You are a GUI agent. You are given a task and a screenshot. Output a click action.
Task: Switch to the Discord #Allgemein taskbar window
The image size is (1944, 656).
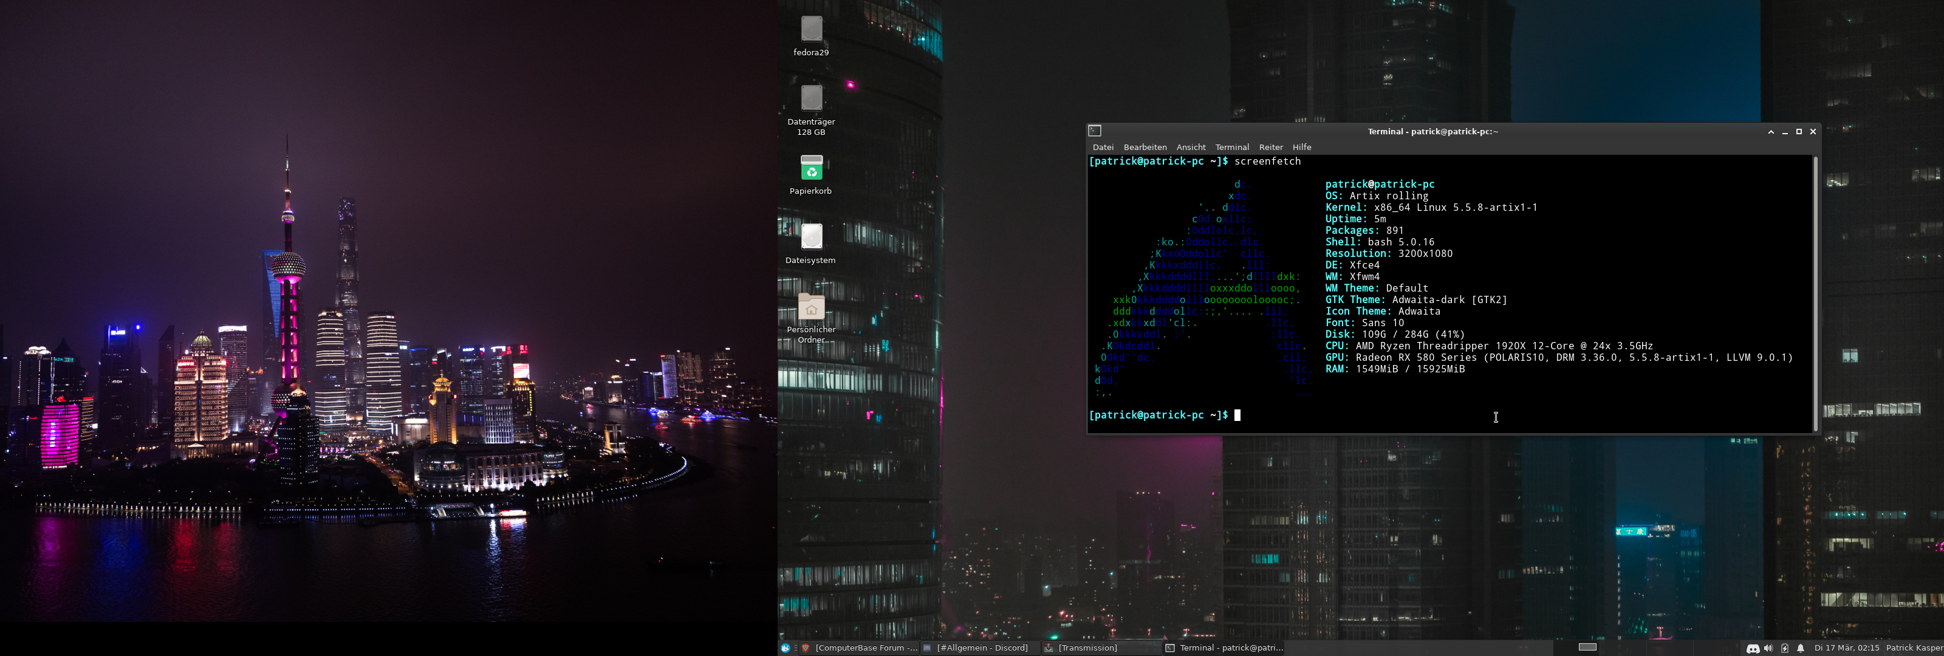[x=981, y=647]
